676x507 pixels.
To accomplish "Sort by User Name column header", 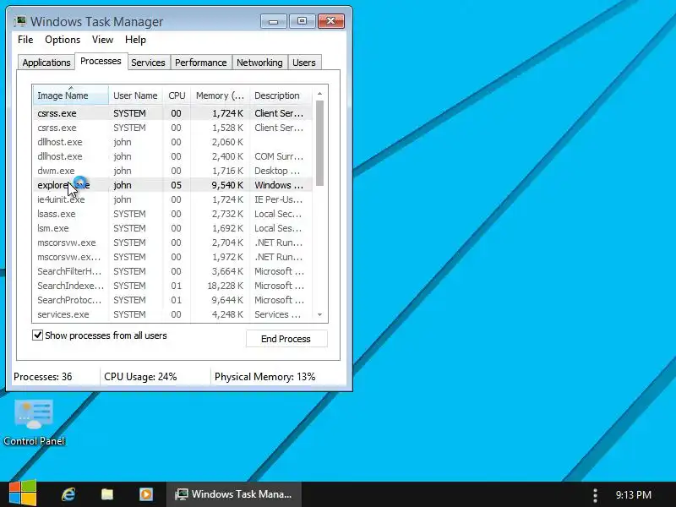I will pyautogui.click(x=135, y=95).
